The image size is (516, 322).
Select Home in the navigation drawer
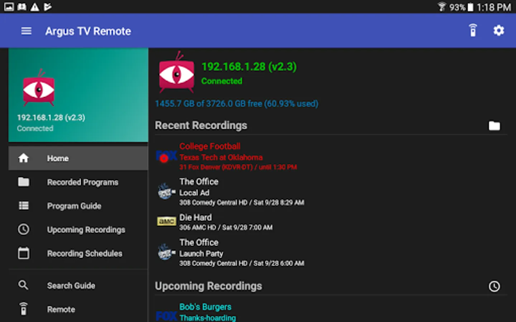78,158
